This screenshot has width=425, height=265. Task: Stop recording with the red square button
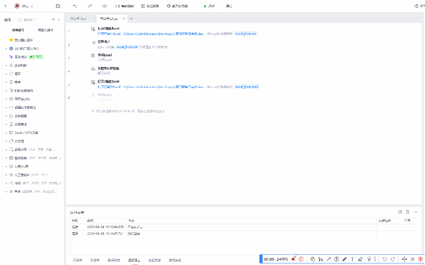[x=293, y=259]
